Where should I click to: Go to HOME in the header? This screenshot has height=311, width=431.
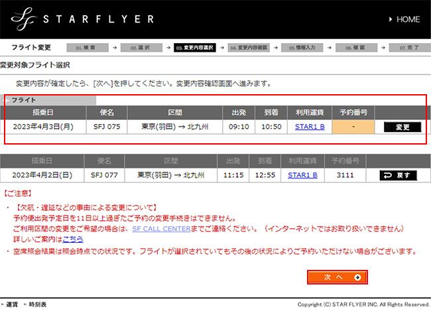click(x=402, y=20)
